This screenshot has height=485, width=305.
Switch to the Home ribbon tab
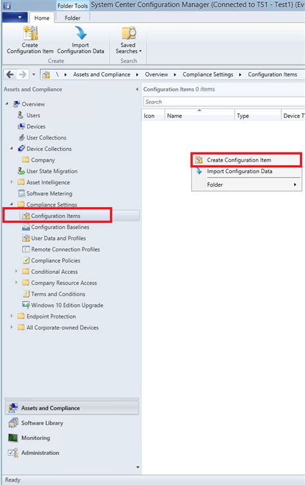tap(42, 18)
